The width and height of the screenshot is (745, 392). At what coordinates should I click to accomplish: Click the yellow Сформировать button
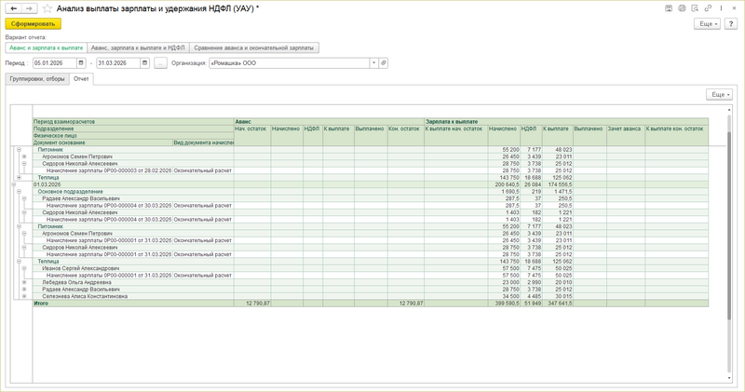[34, 24]
